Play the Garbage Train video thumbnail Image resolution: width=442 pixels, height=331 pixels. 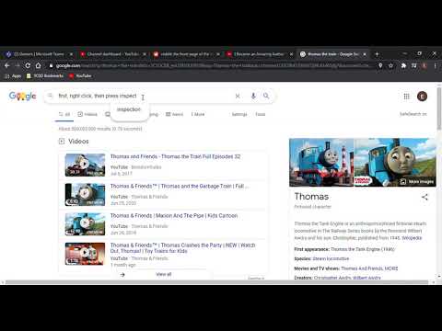(85, 195)
